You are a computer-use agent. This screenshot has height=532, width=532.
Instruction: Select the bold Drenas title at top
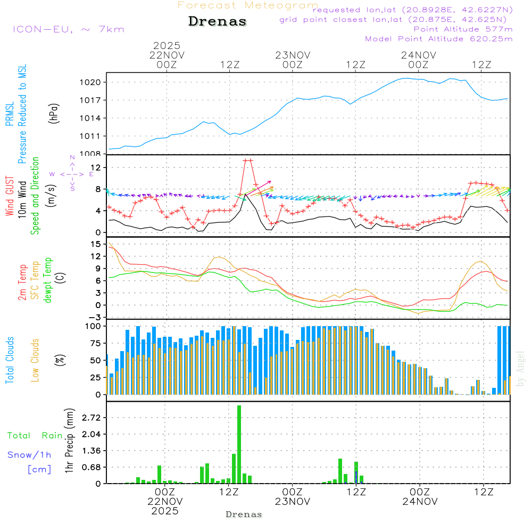tap(218, 22)
